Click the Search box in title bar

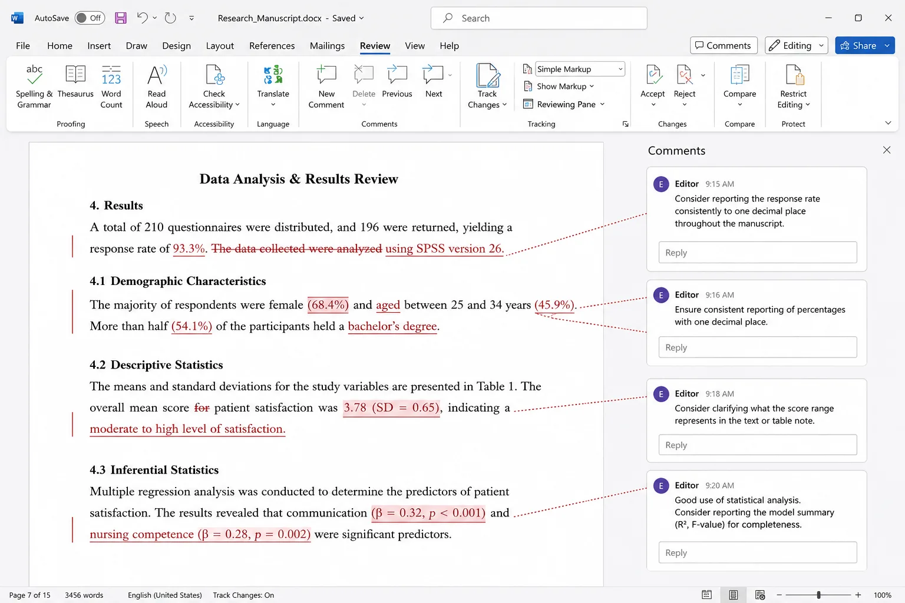(x=539, y=18)
